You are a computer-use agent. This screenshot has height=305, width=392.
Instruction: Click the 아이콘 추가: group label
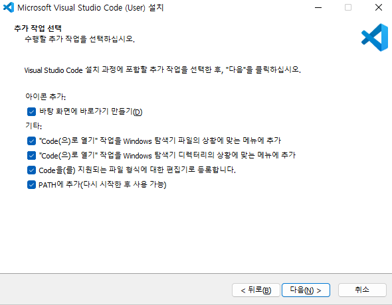click(x=45, y=97)
